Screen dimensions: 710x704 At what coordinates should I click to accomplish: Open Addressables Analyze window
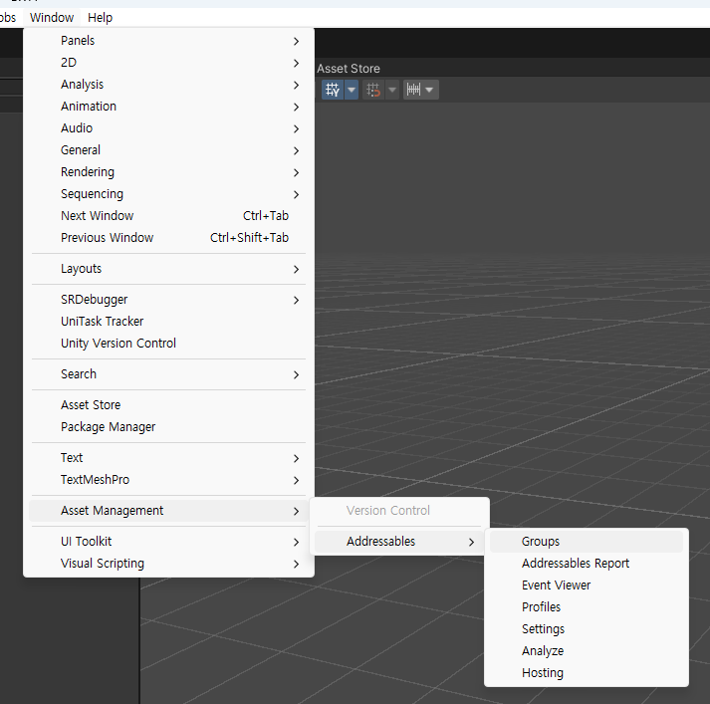[587, 651]
